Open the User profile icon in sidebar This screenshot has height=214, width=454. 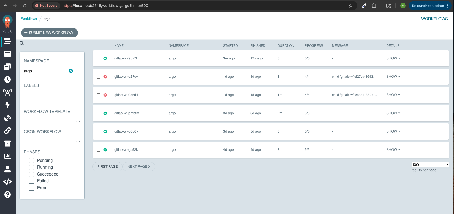click(x=8, y=169)
